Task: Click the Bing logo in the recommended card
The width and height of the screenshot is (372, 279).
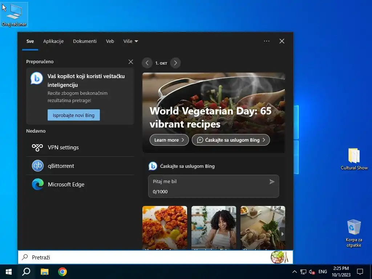Action: pyautogui.click(x=37, y=78)
